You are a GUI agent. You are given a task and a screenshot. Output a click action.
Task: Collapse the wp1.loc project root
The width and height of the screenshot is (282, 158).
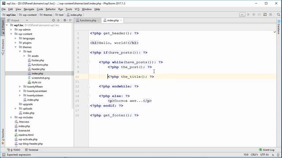(7, 25)
